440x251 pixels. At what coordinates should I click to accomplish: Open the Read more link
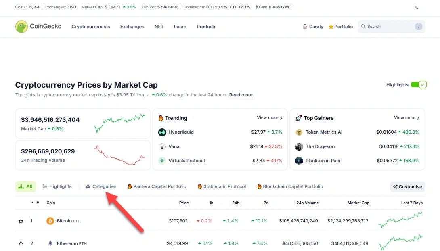coord(241,95)
